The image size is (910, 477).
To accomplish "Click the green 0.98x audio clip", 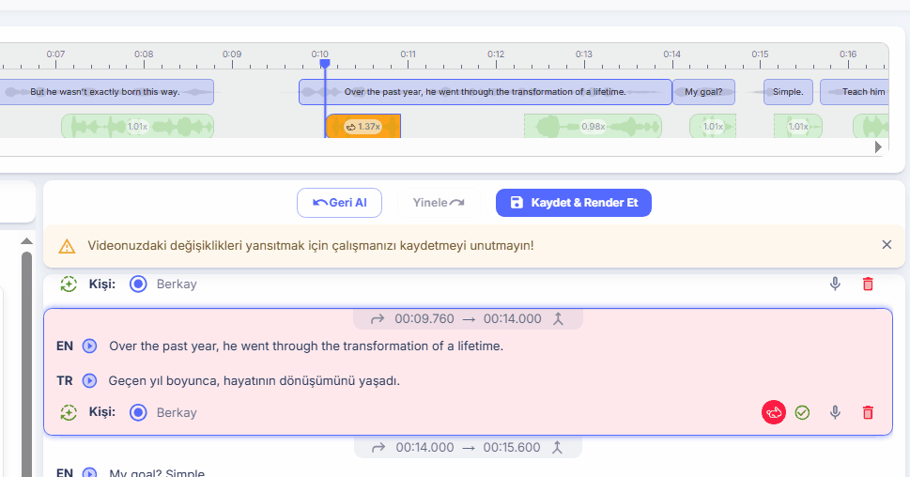I will click(x=593, y=126).
